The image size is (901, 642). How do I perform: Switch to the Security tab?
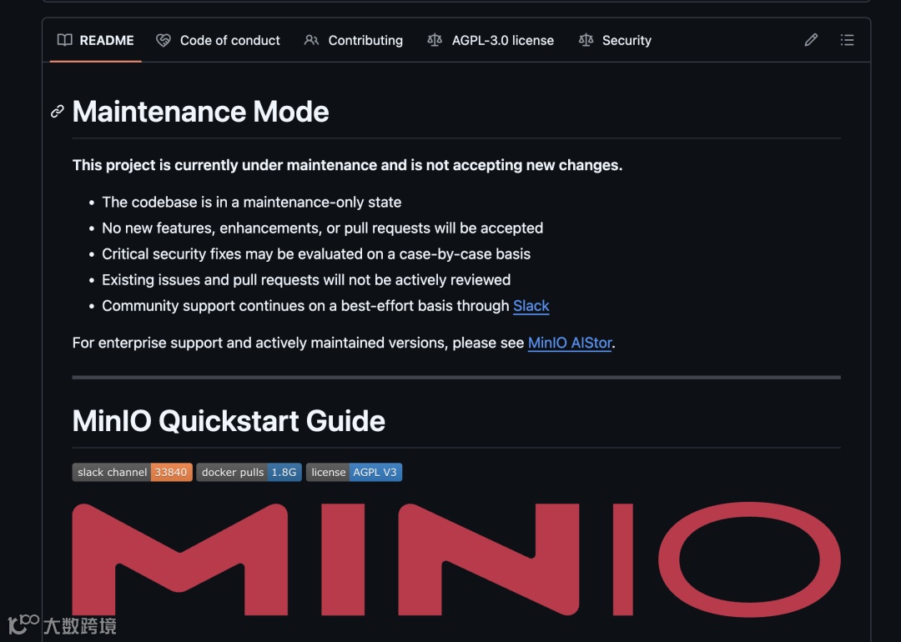[615, 40]
